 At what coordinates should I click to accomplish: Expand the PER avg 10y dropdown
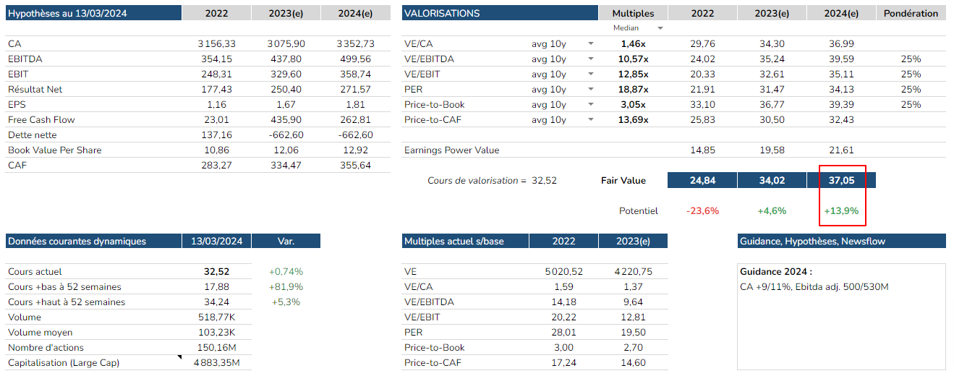point(591,90)
